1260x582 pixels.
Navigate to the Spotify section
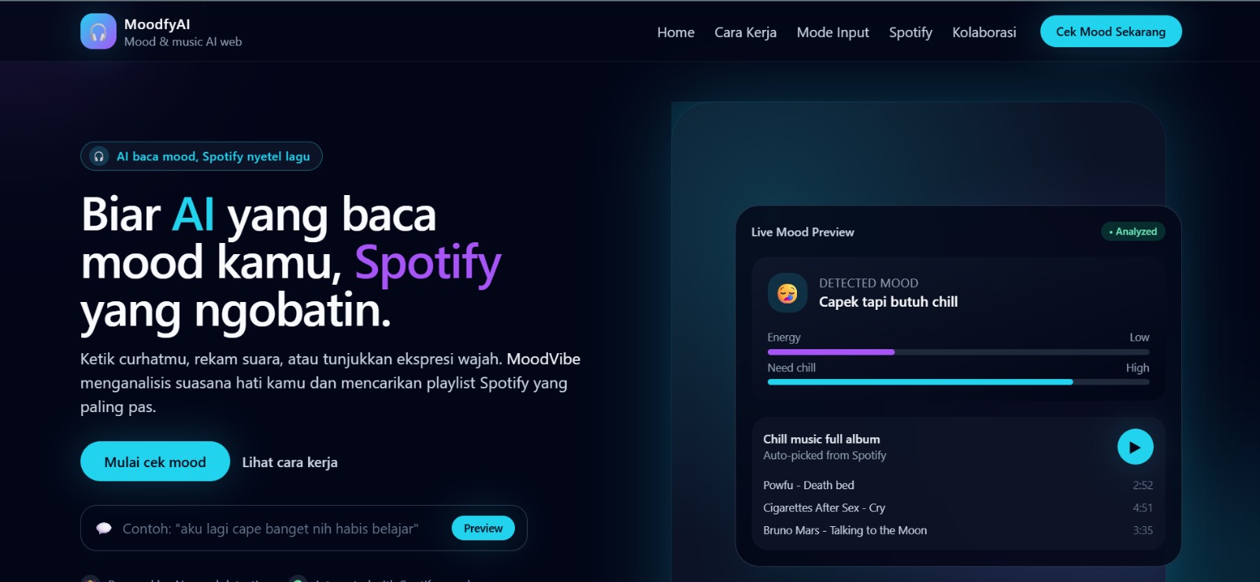tap(910, 32)
